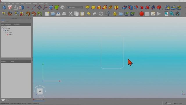Click the Create Body icon
Image resolution: width=186 pixels, height=105 pixels.
4,7
